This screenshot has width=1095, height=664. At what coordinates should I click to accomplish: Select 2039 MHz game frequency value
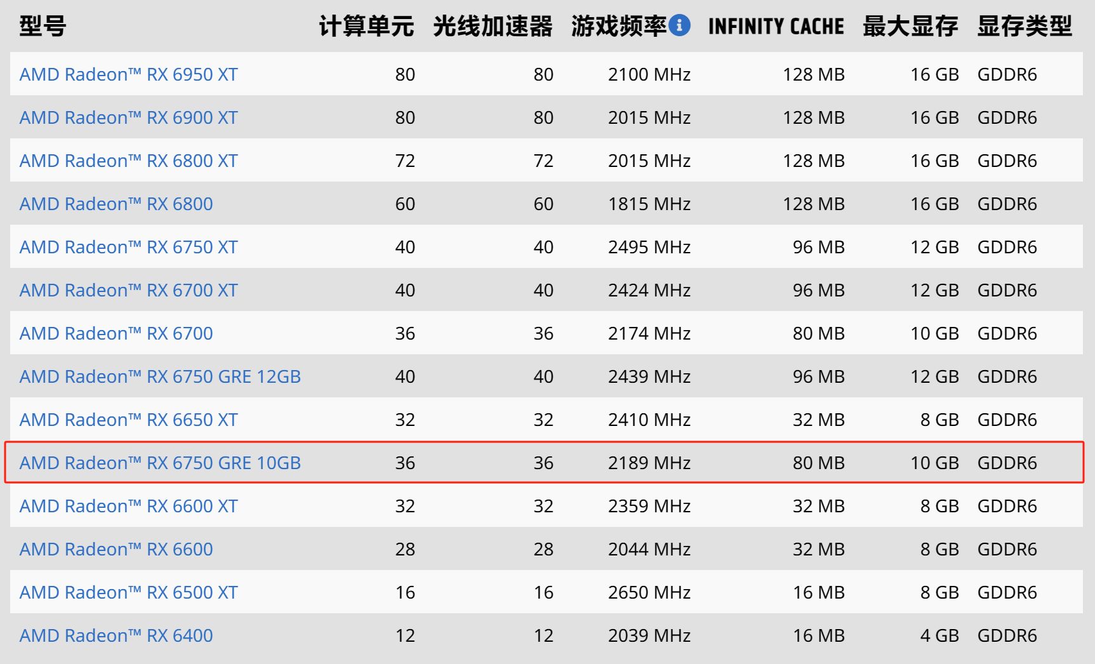point(649,635)
